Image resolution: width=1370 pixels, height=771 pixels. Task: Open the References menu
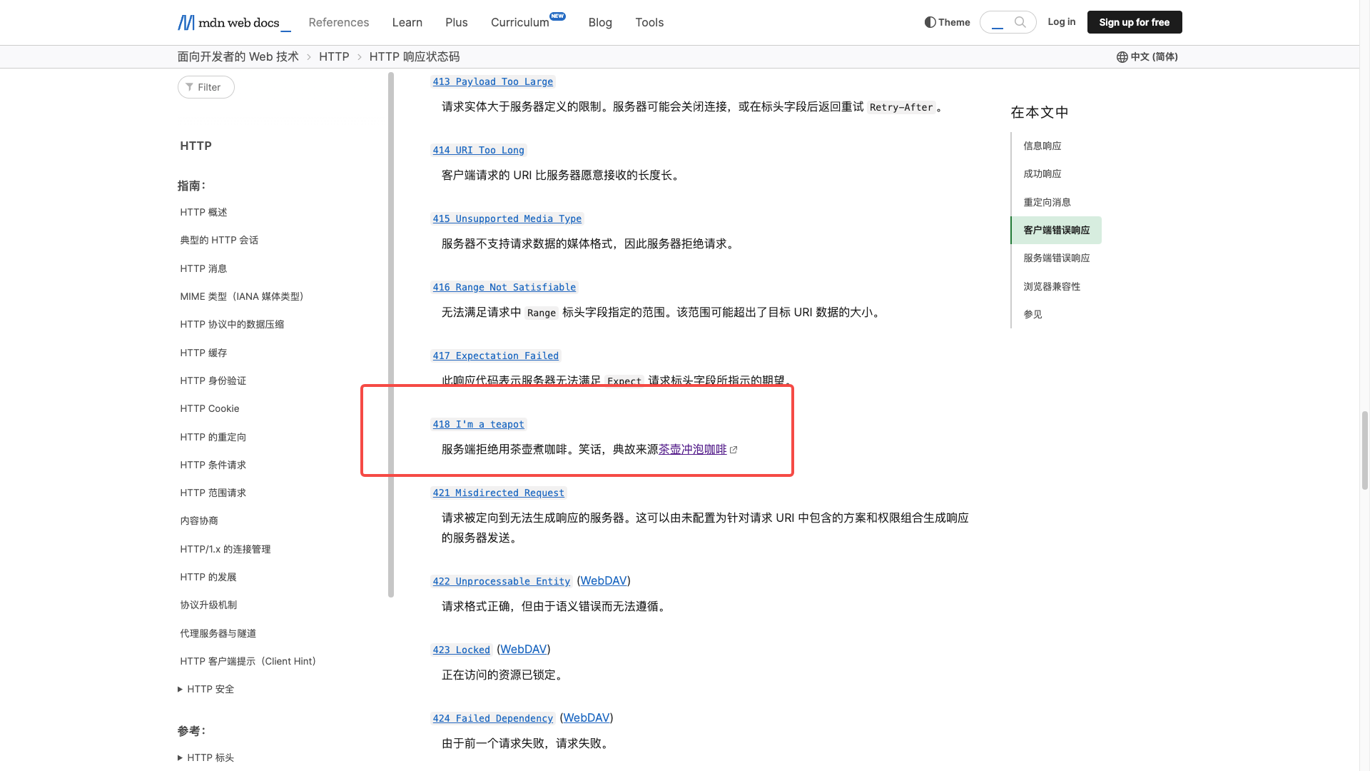pos(339,22)
